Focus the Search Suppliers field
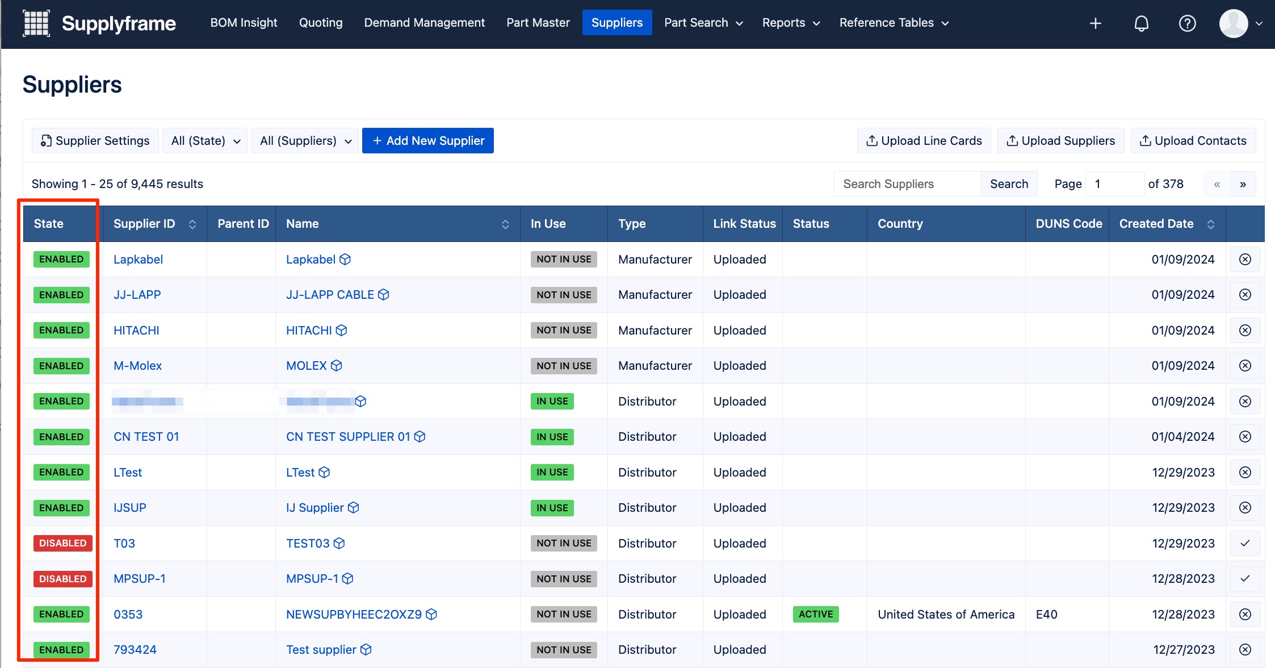 point(908,184)
